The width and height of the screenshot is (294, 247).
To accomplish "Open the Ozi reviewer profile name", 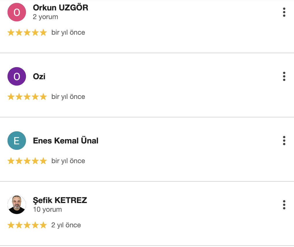I will pyautogui.click(x=39, y=77).
